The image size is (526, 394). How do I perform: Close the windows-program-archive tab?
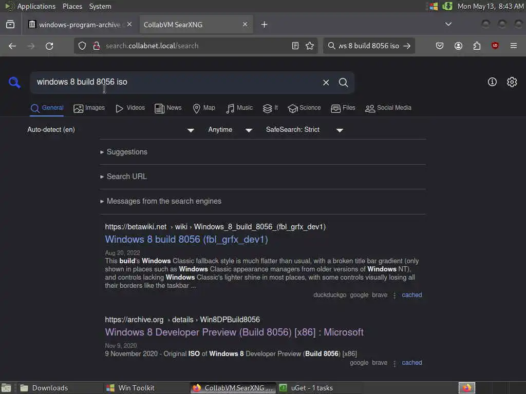(x=129, y=25)
